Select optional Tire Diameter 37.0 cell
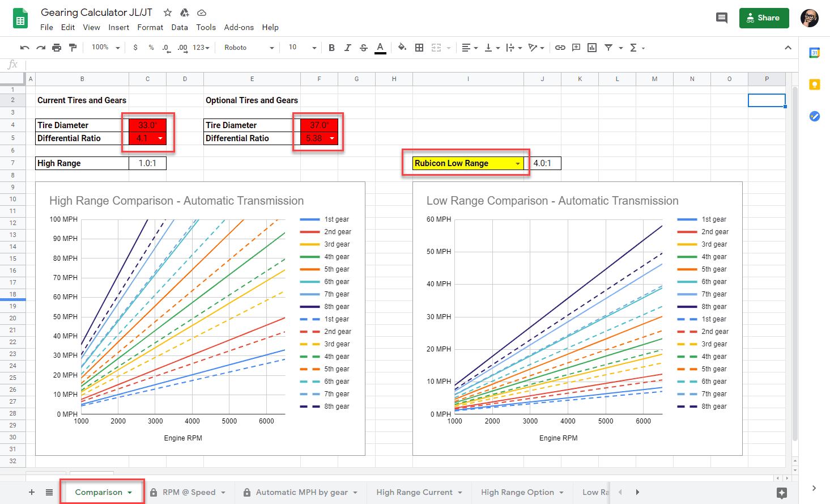This screenshot has height=504, width=830. (x=319, y=125)
